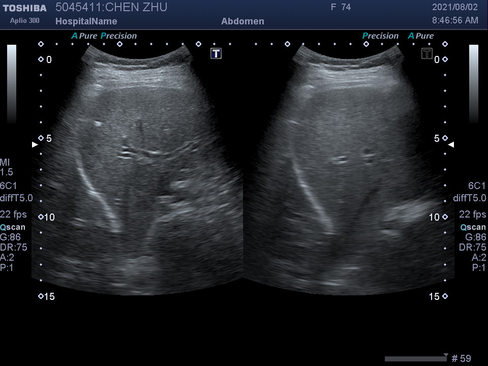Viewport: 488px width, 366px height.
Task: Click the HospitalName field in header
Action: 86,21
